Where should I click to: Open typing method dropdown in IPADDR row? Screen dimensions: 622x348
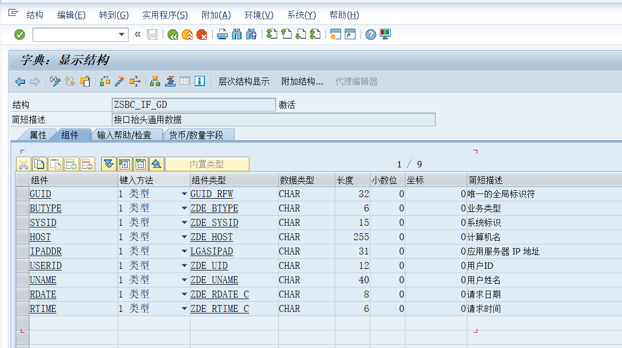tap(184, 251)
